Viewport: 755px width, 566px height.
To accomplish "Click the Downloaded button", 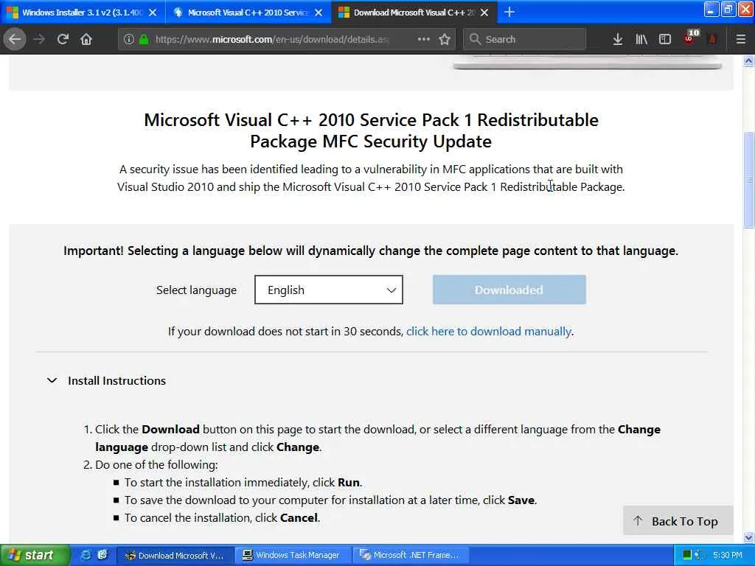I will (x=509, y=290).
